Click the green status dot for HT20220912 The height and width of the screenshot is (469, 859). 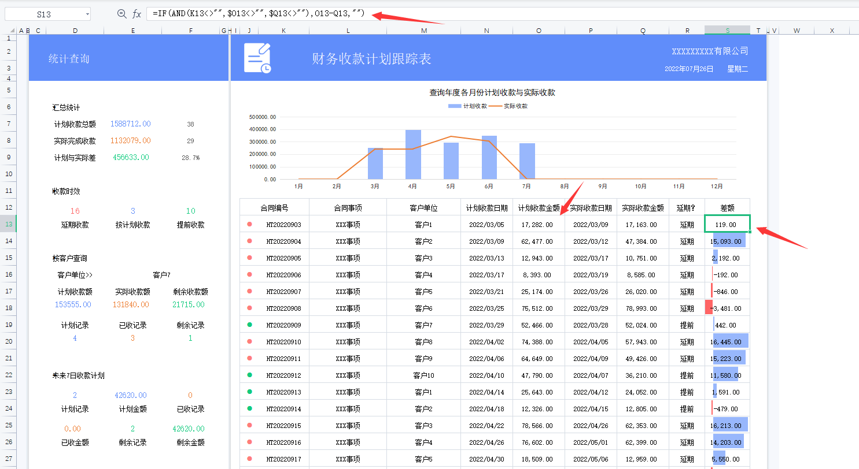pos(249,375)
